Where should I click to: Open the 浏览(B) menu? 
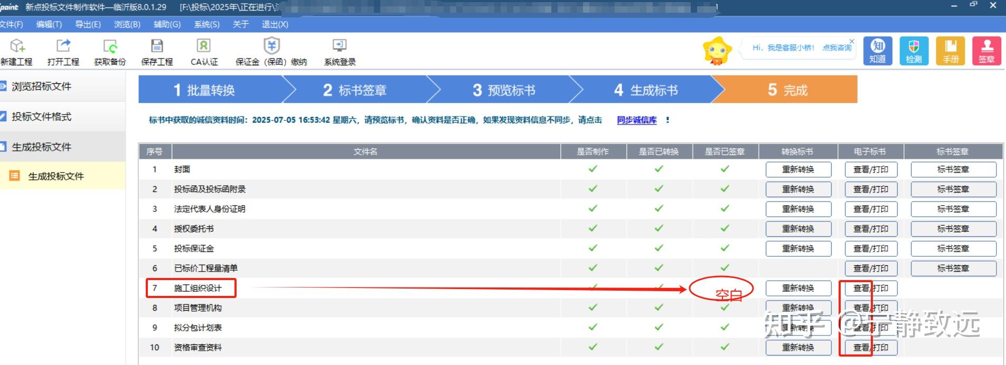(x=127, y=24)
